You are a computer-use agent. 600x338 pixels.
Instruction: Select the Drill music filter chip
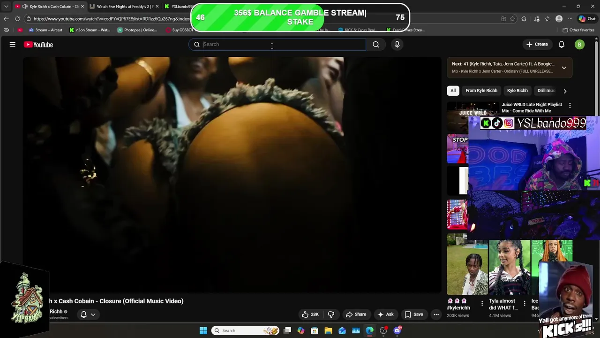(x=546, y=91)
